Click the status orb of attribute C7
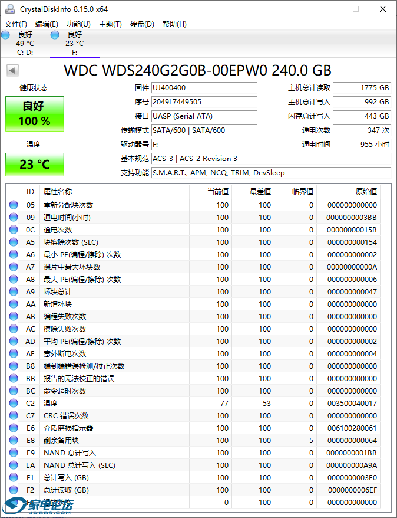Image resolution: width=397 pixels, height=518 pixels. [14, 415]
